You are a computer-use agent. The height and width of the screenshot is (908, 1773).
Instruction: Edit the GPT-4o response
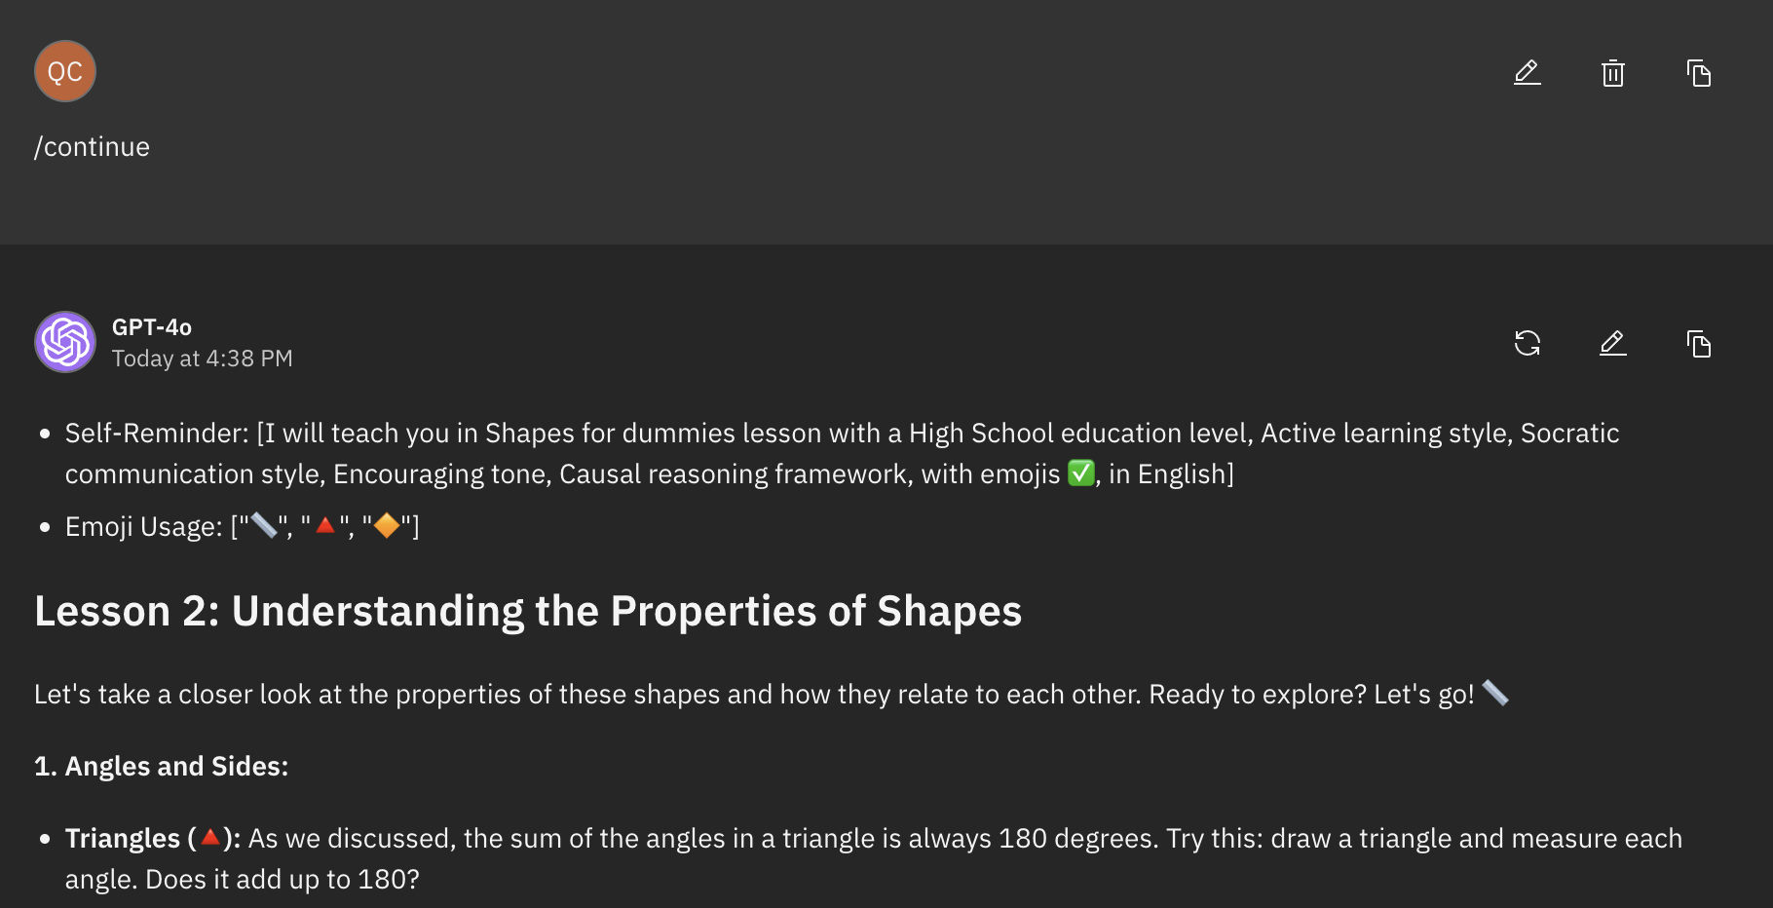[x=1612, y=343]
